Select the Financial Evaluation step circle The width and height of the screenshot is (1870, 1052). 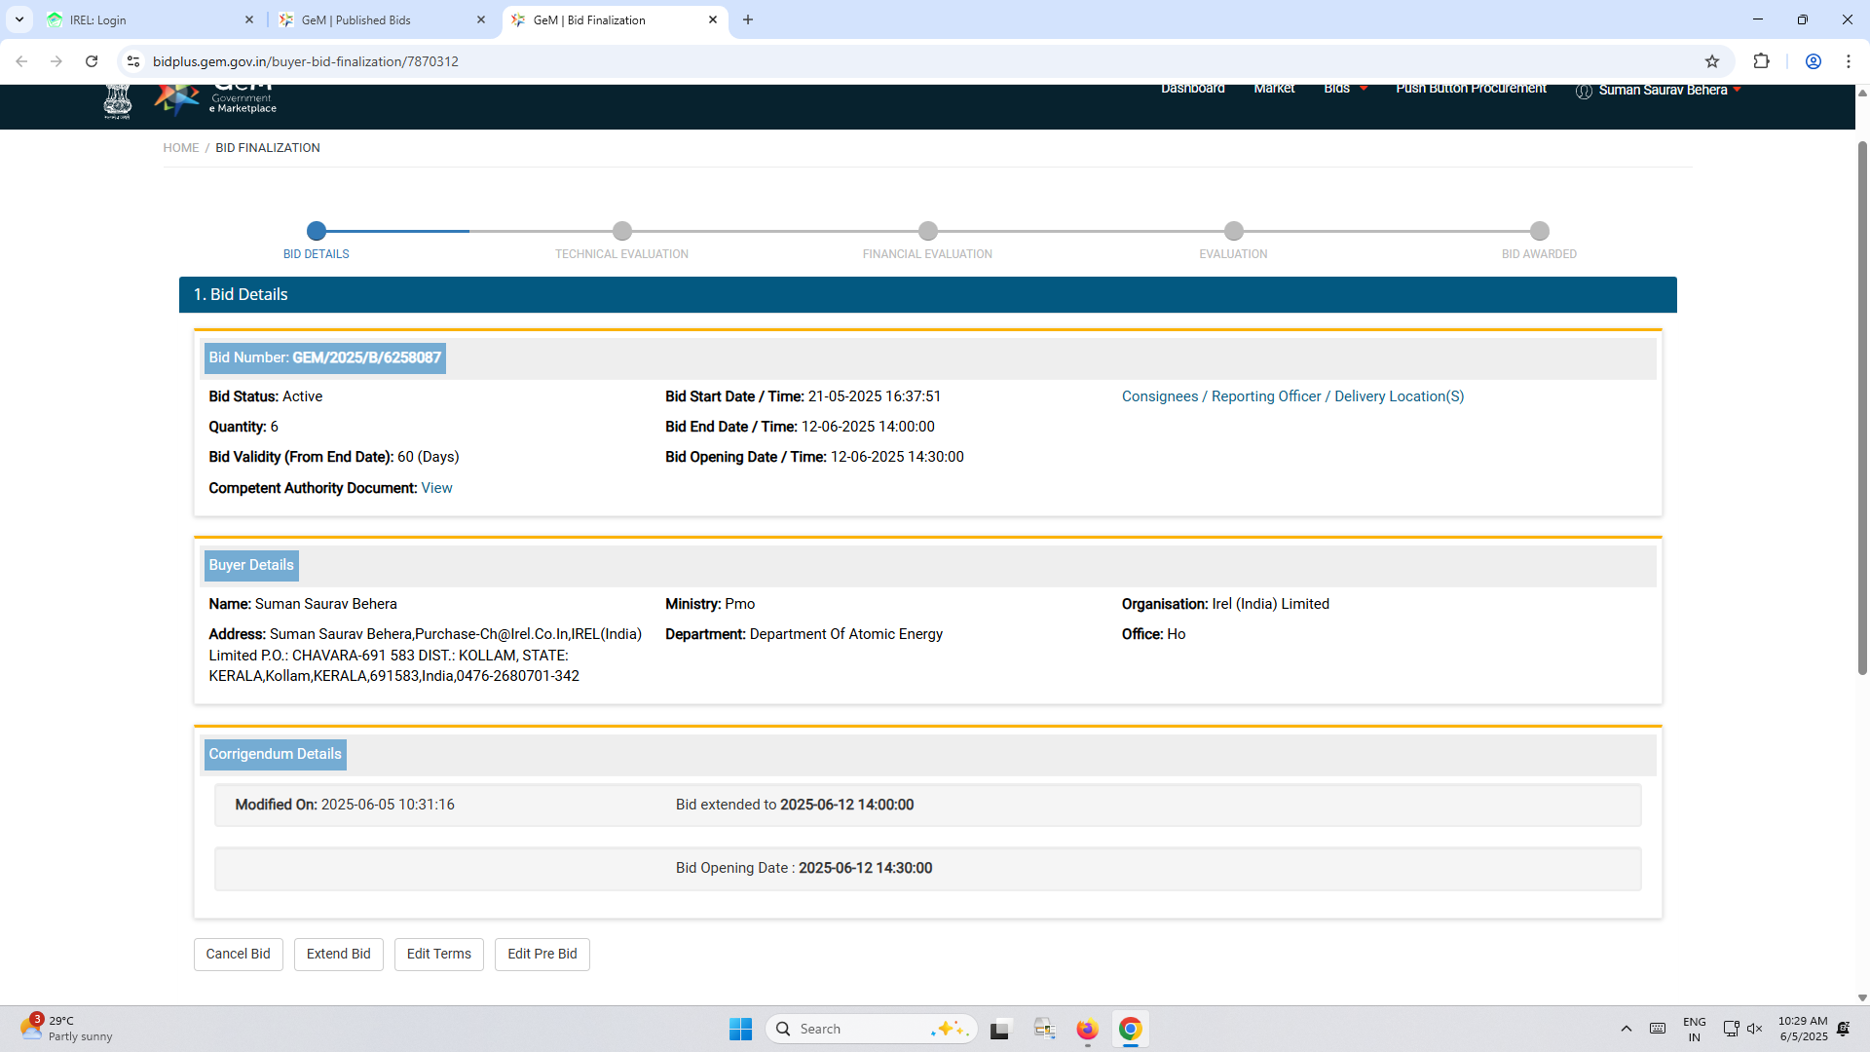928,231
